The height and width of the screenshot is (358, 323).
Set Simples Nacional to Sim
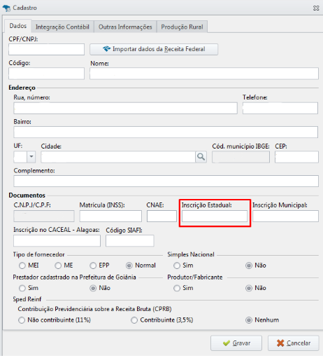pyautogui.click(x=177, y=266)
